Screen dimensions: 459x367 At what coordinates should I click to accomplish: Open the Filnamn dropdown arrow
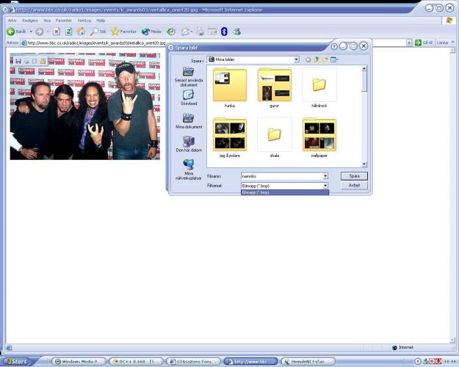325,176
